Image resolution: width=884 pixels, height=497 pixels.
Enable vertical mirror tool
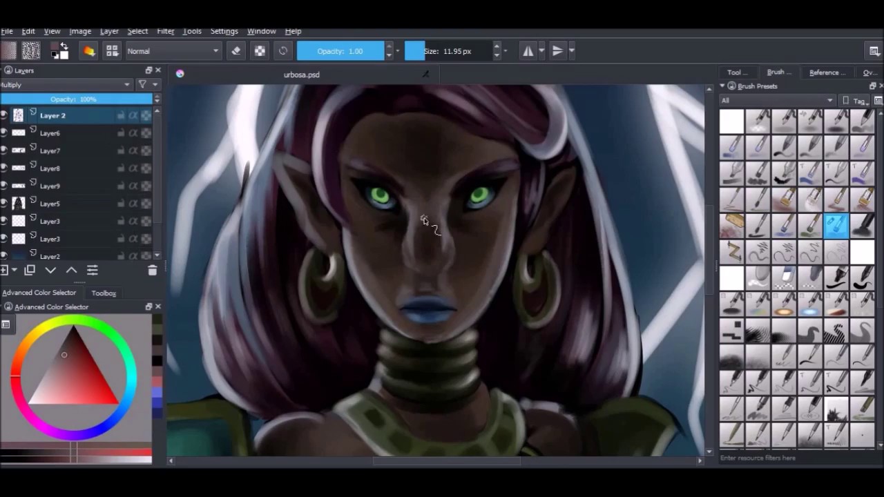(x=557, y=50)
